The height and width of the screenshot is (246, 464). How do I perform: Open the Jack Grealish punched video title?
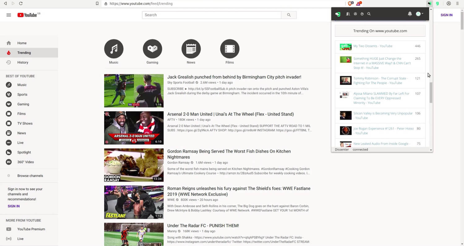coord(234,77)
